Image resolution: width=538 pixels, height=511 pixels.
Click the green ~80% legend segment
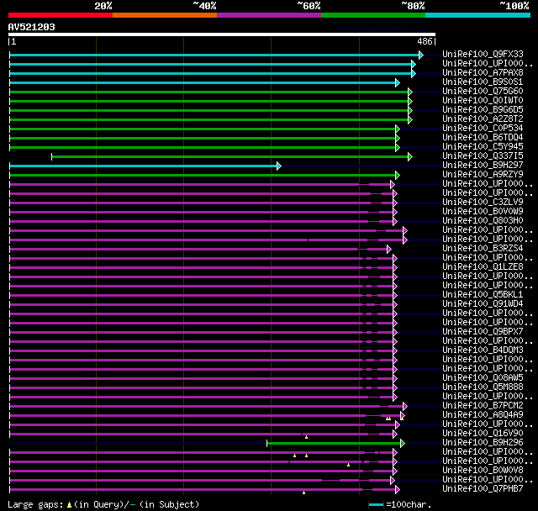click(x=373, y=15)
